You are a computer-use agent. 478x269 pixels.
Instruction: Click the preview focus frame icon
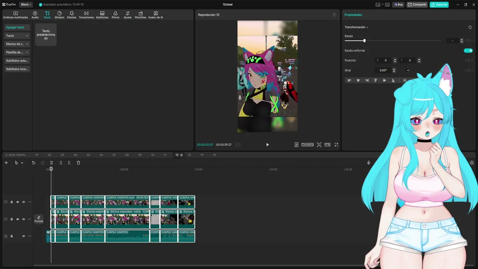point(319,145)
